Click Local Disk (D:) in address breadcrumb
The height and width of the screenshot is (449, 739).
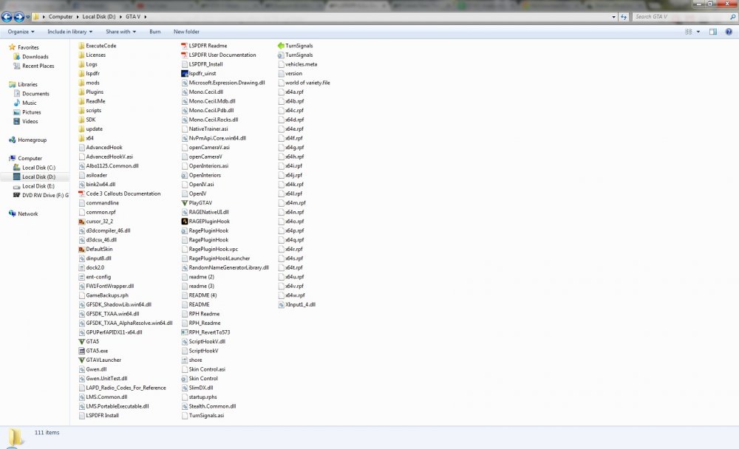(99, 16)
